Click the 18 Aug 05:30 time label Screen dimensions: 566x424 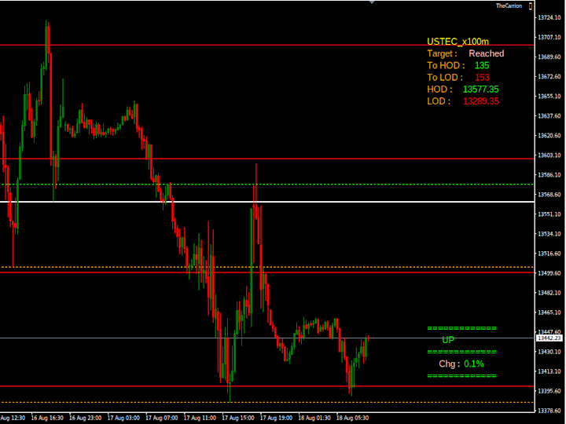coord(352,418)
